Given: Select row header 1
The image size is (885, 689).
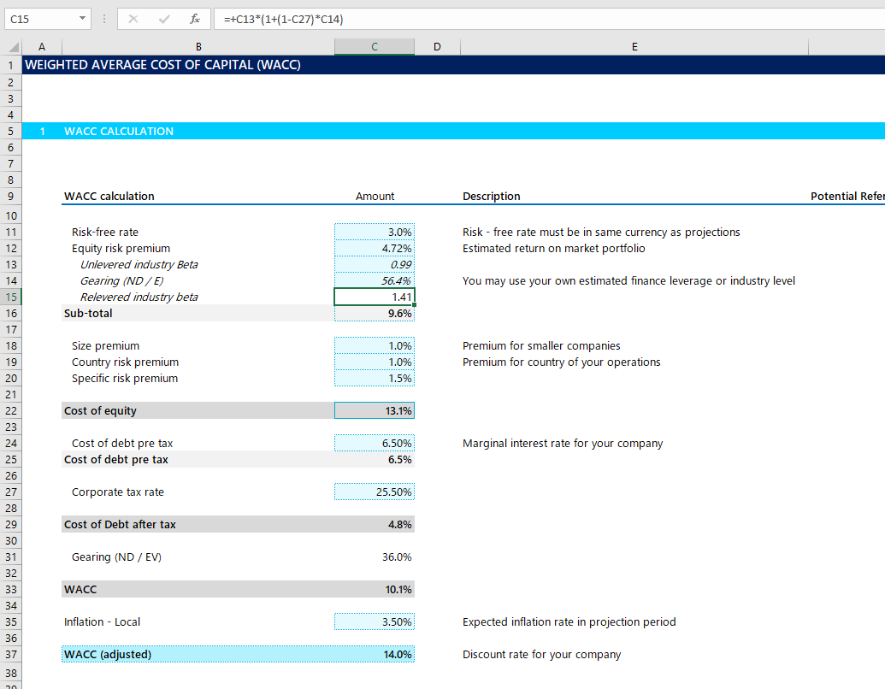Looking at the screenshot, I should 10,65.
